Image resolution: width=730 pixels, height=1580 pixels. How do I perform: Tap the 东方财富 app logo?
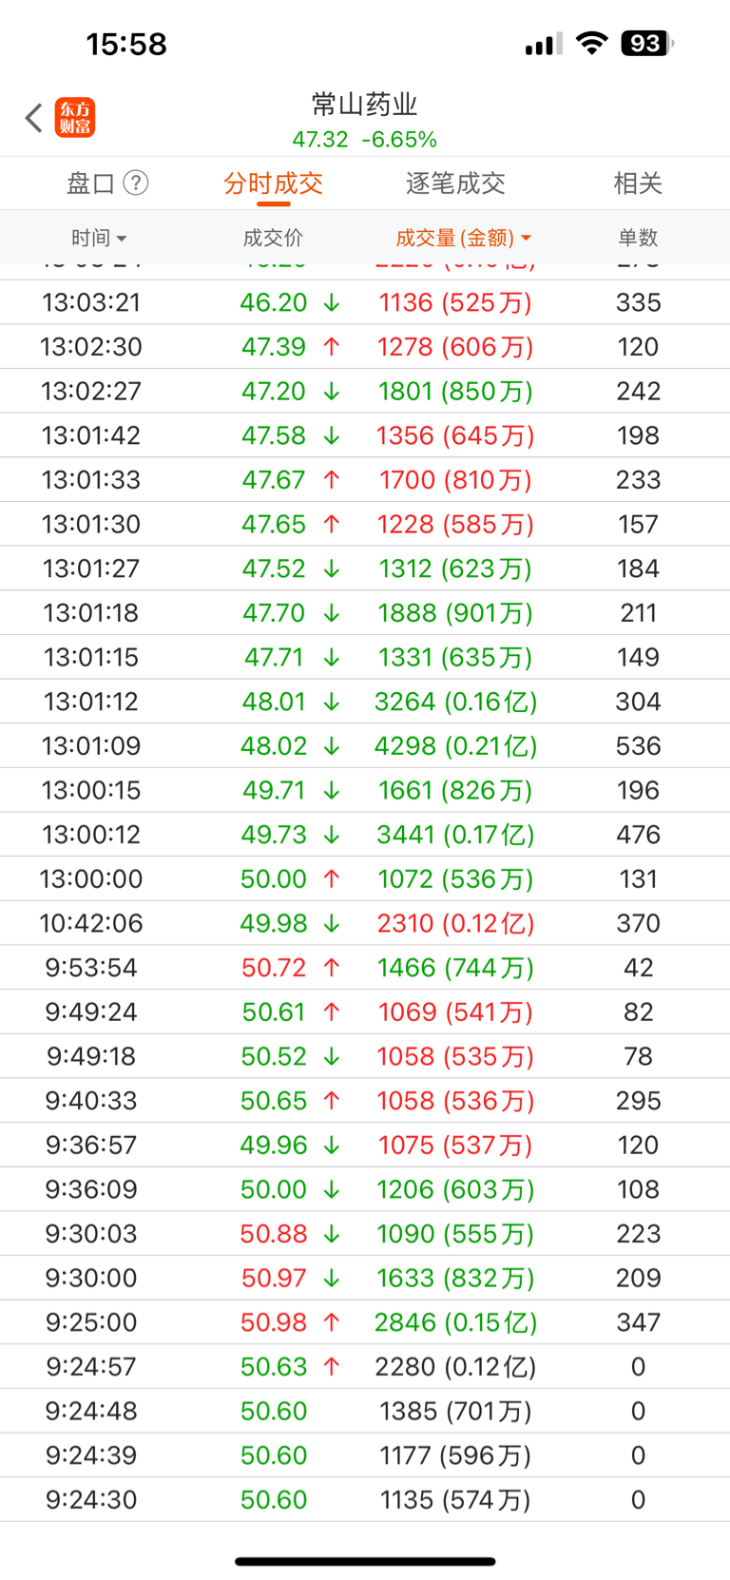coord(75,118)
